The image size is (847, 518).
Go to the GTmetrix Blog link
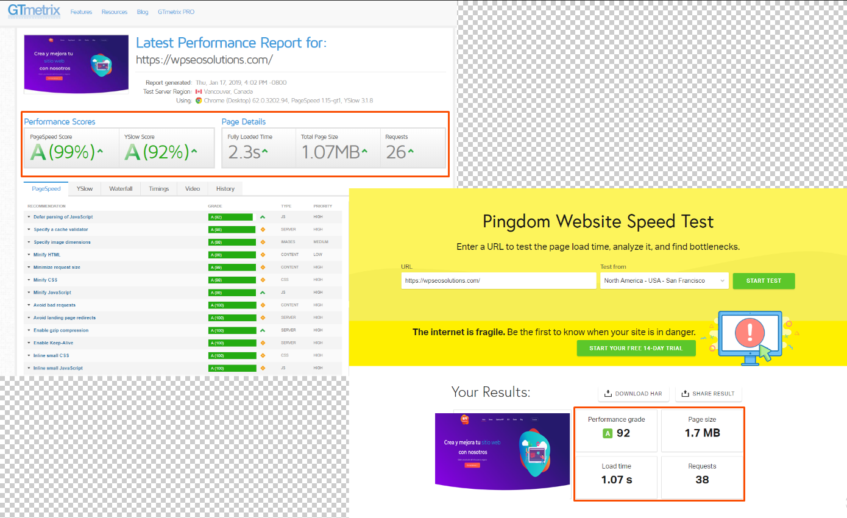[x=143, y=12]
